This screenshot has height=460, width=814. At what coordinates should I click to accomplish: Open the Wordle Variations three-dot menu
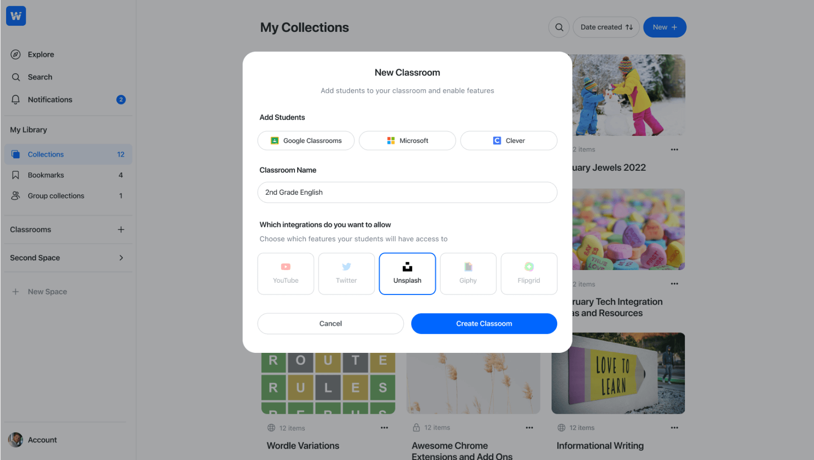tap(384, 428)
